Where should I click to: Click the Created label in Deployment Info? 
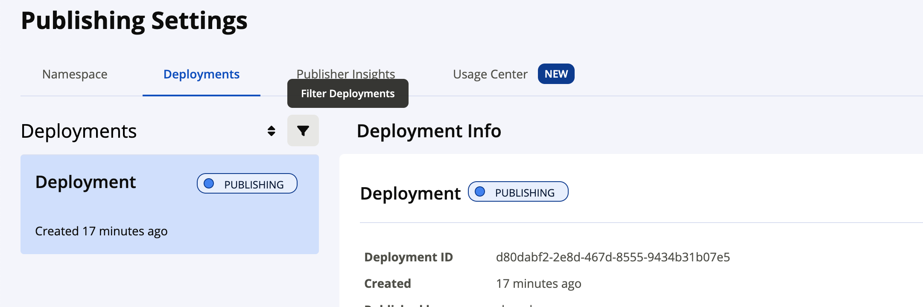coord(388,284)
